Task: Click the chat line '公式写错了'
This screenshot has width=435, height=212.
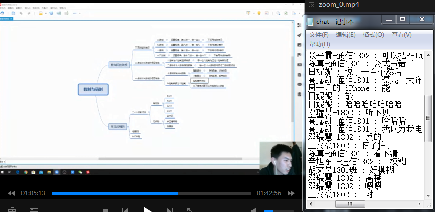Action: (x=394, y=64)
